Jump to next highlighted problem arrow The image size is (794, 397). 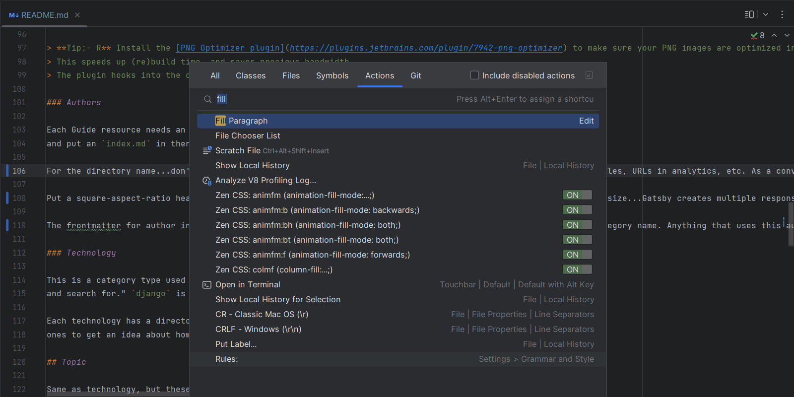coord(787,35)
